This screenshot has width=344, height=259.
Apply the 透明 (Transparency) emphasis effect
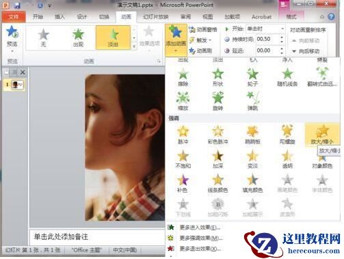(x=287, y=159)
